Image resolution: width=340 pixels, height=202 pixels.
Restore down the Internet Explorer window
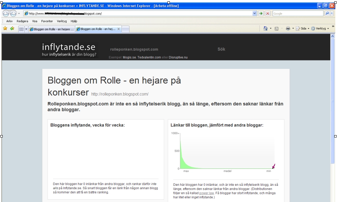(x=326, y=6)
